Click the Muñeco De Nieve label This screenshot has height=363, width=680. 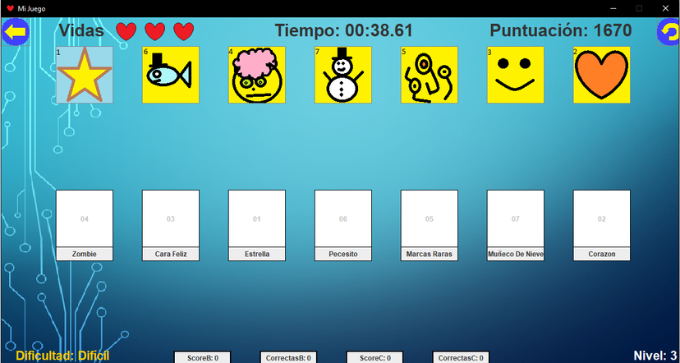[x=516, y=254]
